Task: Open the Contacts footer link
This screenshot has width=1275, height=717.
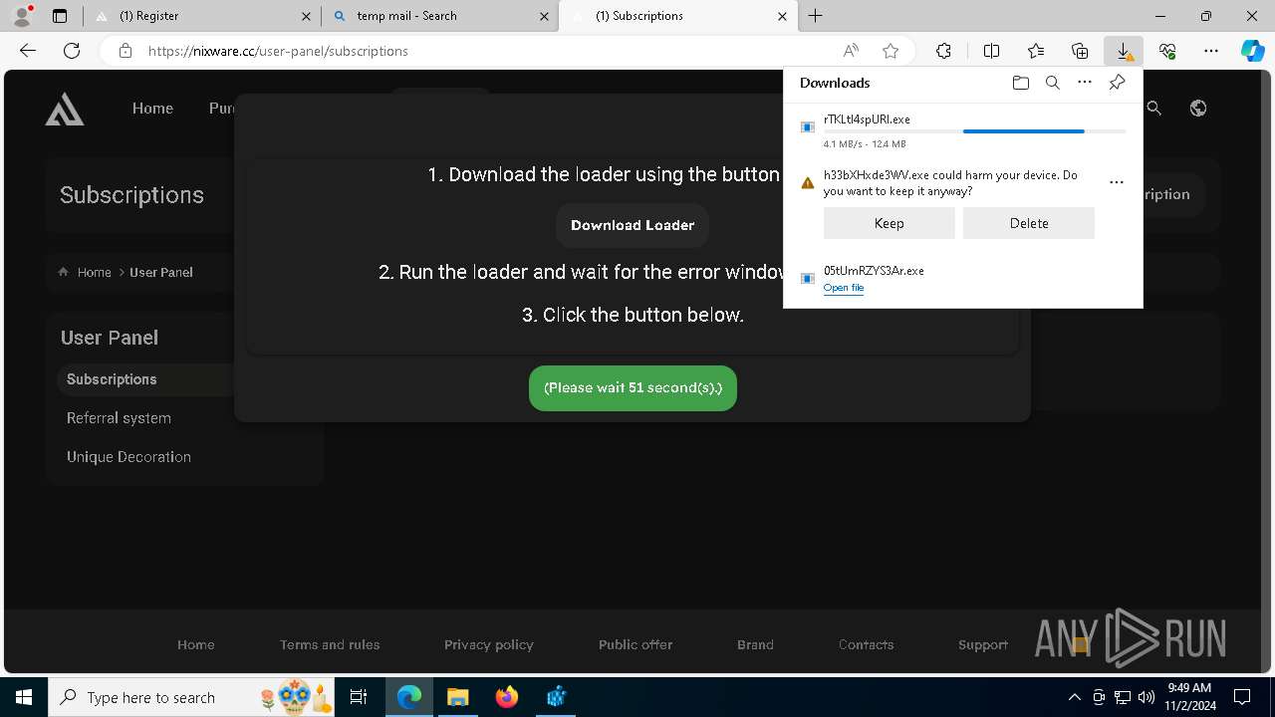Action: point(866,644)
